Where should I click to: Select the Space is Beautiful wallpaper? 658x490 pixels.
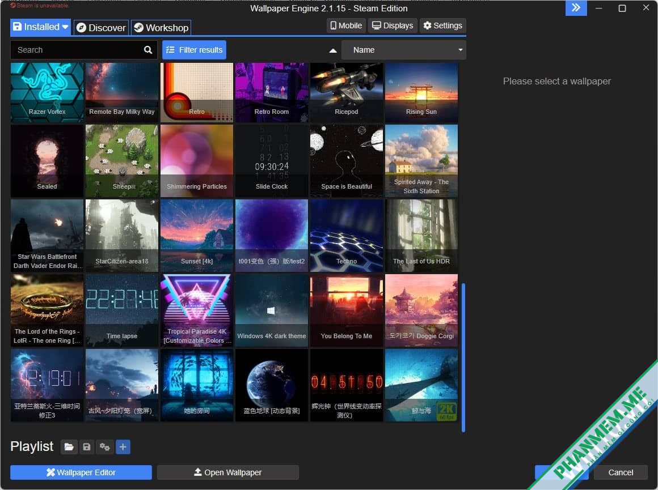point(347,161)
